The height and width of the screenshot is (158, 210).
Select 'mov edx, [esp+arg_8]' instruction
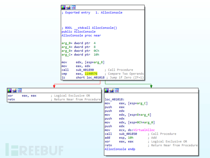(x=83, y=62)
